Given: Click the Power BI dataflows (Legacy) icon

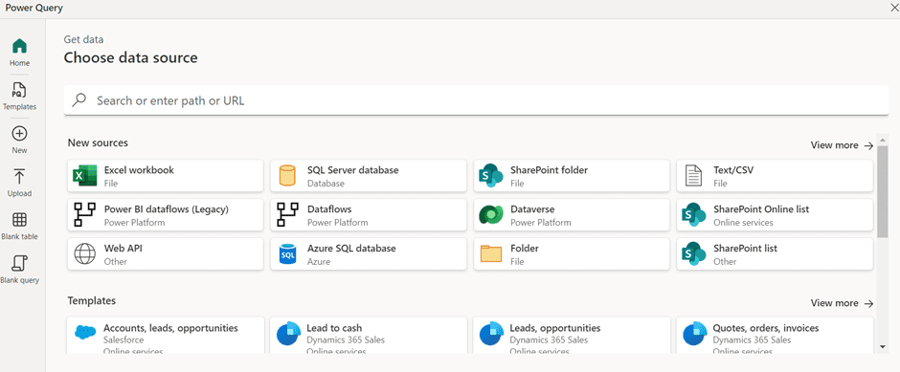Looking at the screenshot, I should (x=85, y=214).
